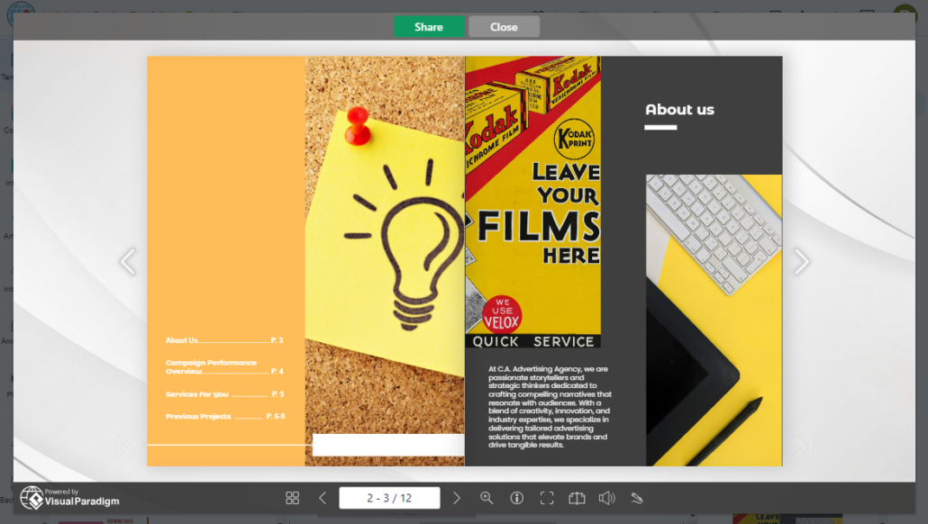Switch page layout with the book view icon
928x524 pixels.
click(x=577, y=497)
